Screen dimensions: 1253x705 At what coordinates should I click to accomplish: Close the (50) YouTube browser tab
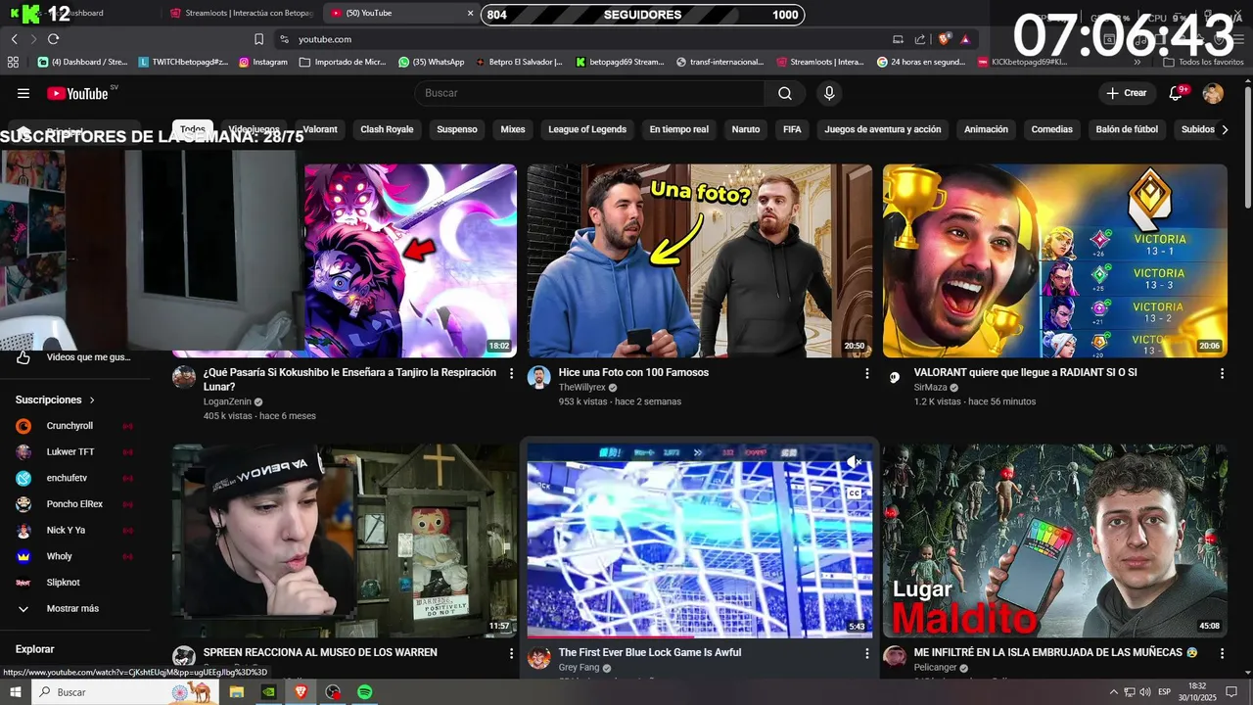click(x=470, y=13)
